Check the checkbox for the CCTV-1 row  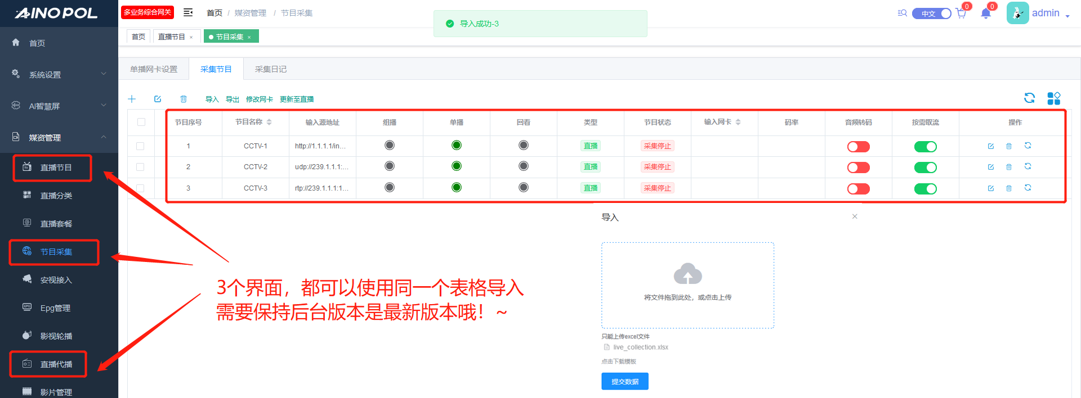pyautogui.click(x=140, y=146)
